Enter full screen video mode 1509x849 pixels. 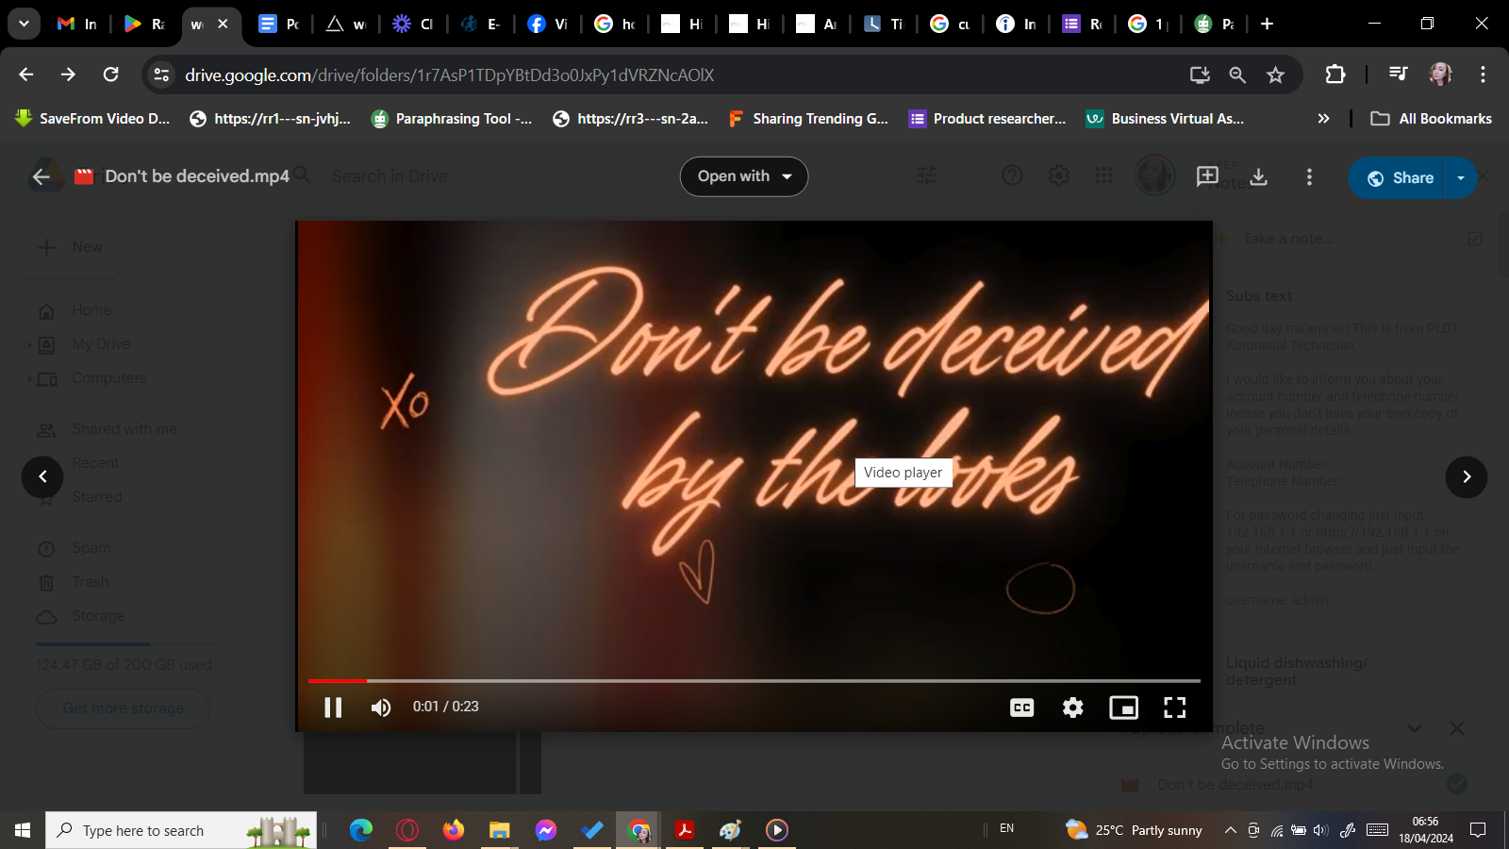1175,707
